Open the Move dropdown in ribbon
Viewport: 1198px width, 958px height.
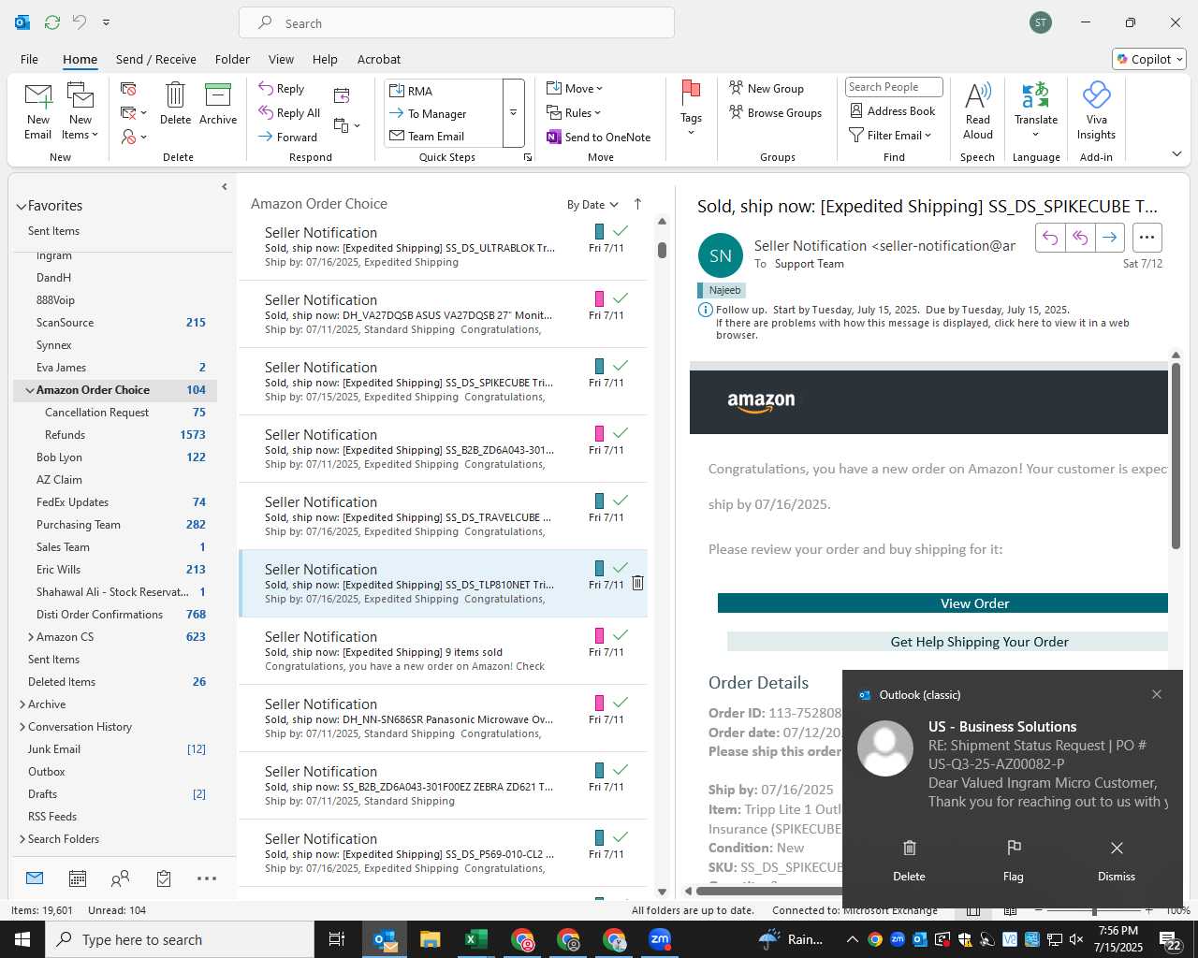pos(575,88)
